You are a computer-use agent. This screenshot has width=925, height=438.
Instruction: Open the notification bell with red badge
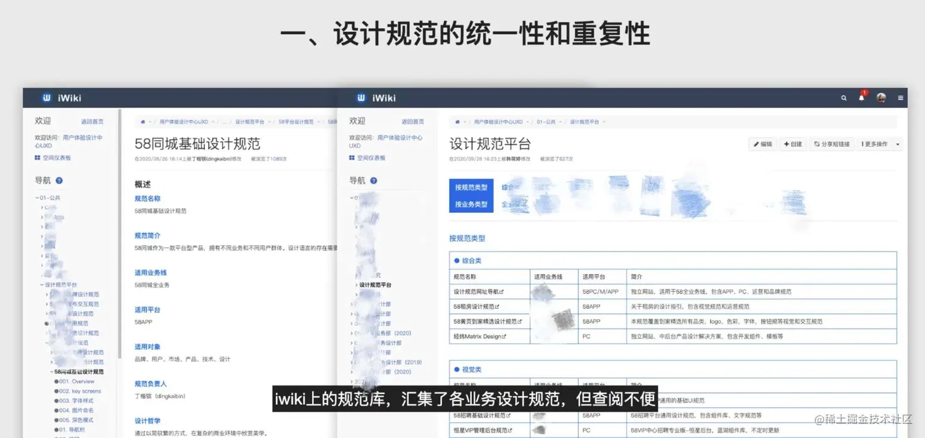pos(861,97)
